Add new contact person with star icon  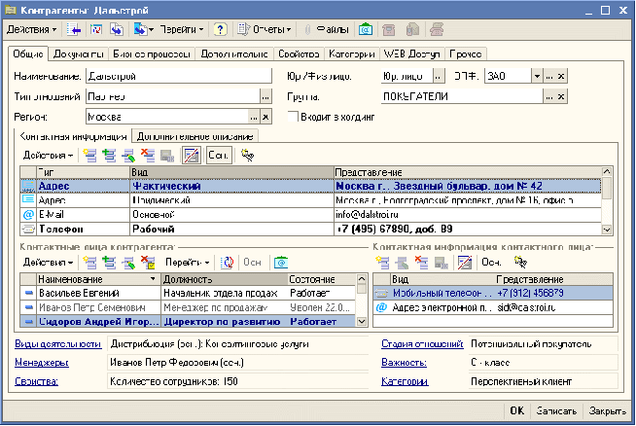[x=89, y=263]
